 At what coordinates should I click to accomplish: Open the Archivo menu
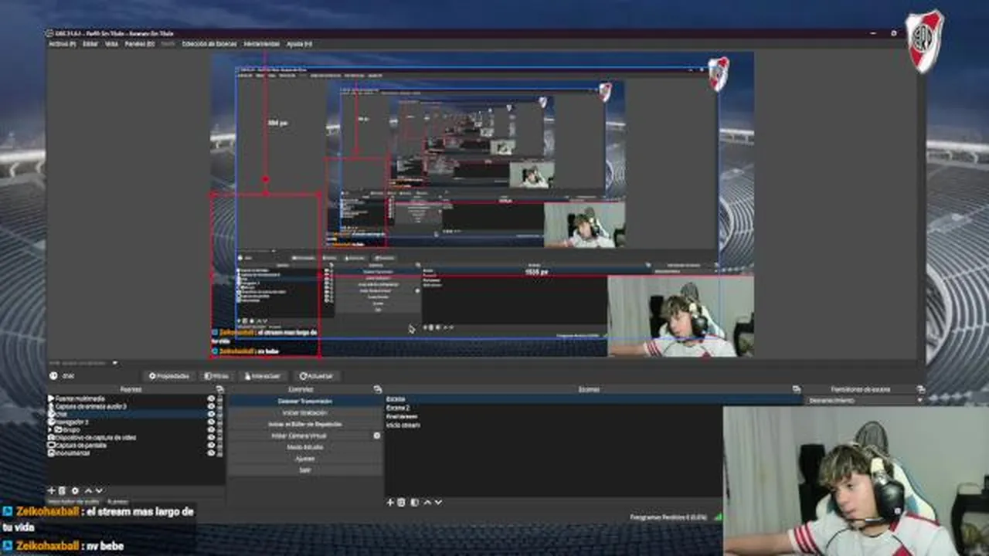click(x=62, y=44)
